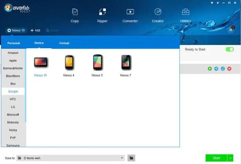Browse output folder with folder icon
The image size is (241, 164).
(131, 158)
